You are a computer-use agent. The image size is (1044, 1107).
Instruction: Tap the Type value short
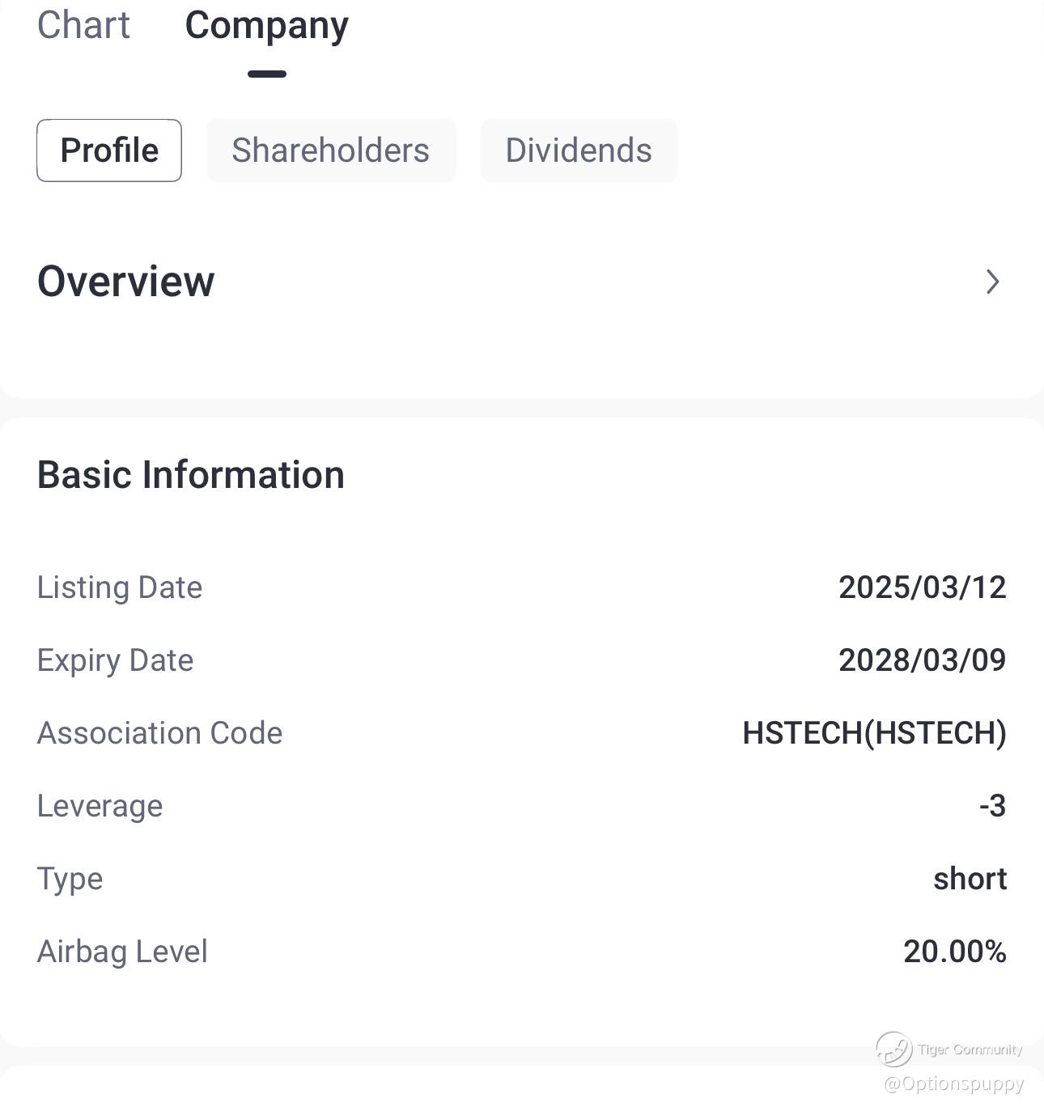[970, 879]
